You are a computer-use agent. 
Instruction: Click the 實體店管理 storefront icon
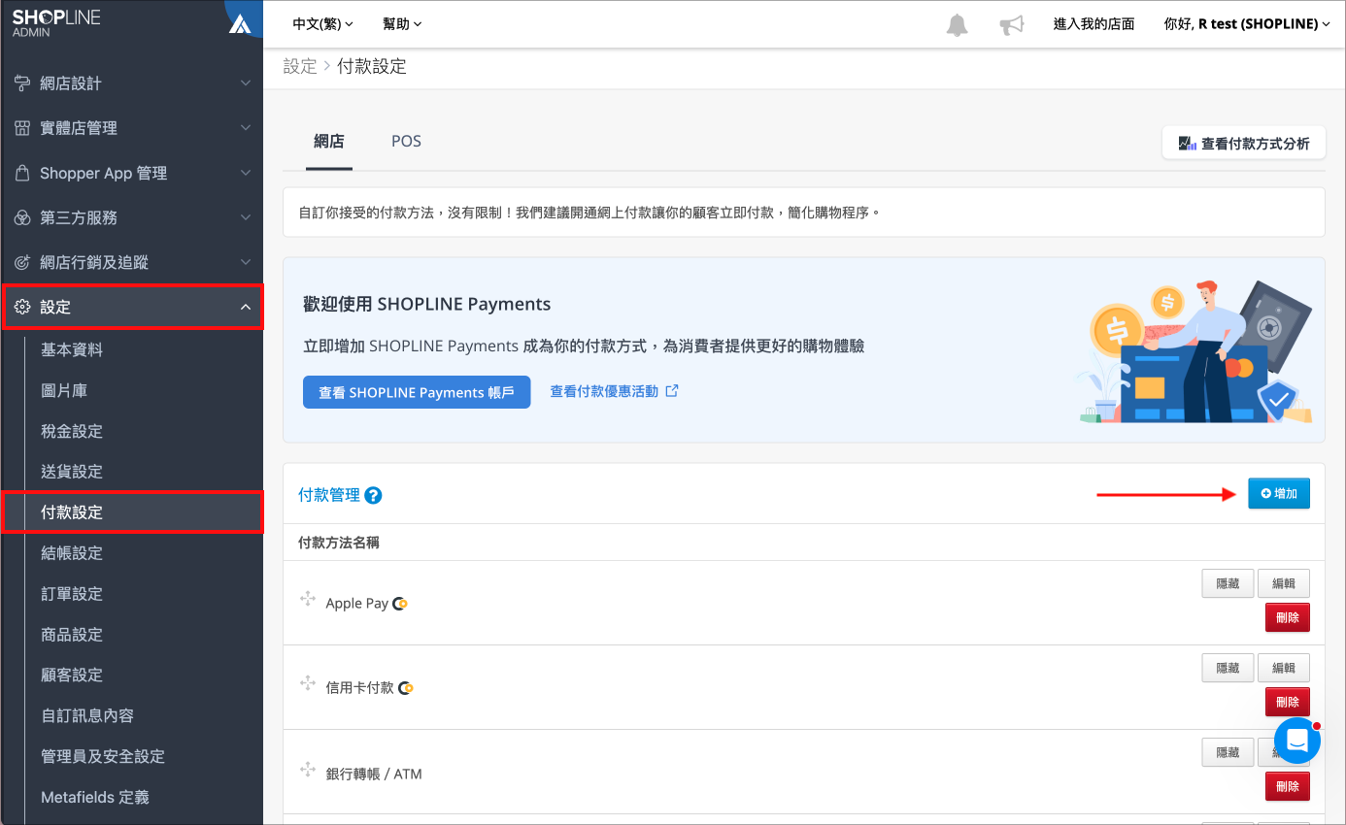point(21,128)
